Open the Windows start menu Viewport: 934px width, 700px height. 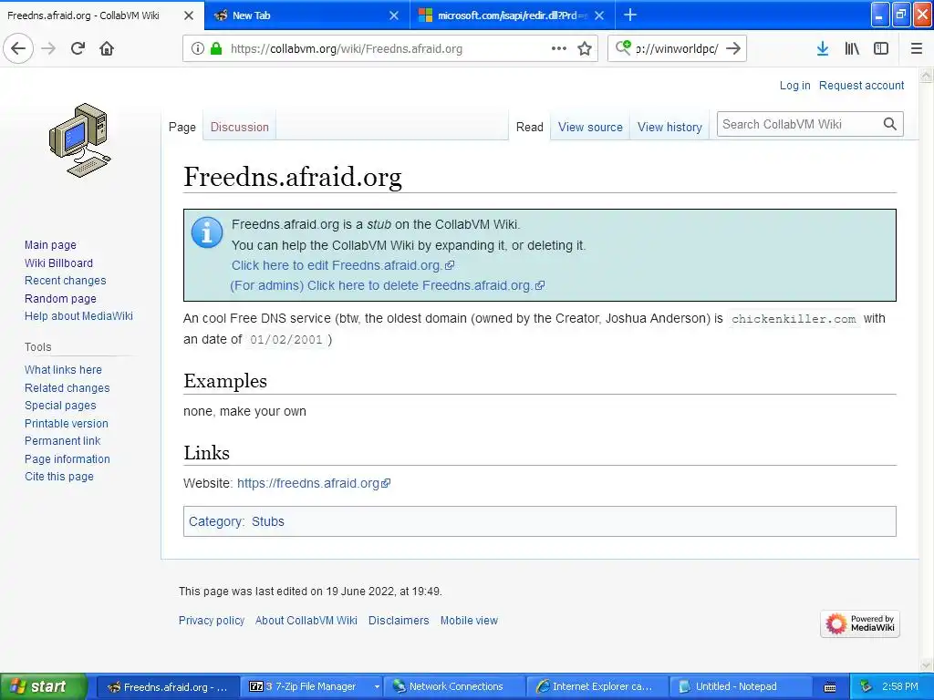pos(43,686)
